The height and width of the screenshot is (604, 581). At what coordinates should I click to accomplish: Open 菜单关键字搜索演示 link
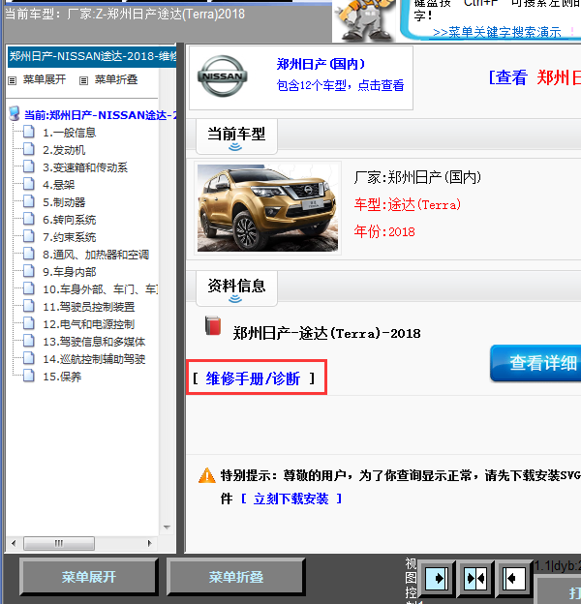click(x=497, y=32)
